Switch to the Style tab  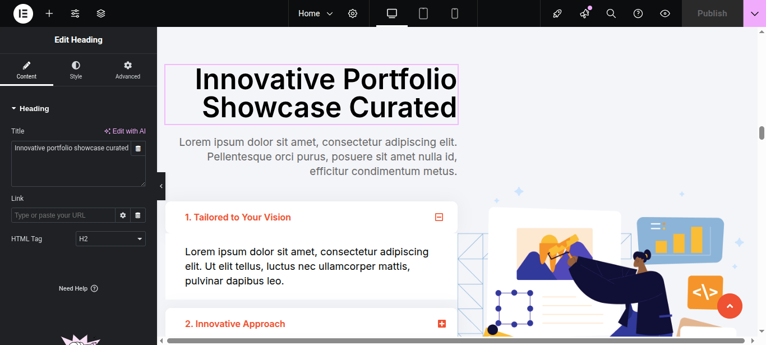(76, 70)
